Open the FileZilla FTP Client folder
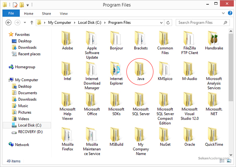Image resolution: width=236 pixels, height=167 pixels. tap(189, 43)
